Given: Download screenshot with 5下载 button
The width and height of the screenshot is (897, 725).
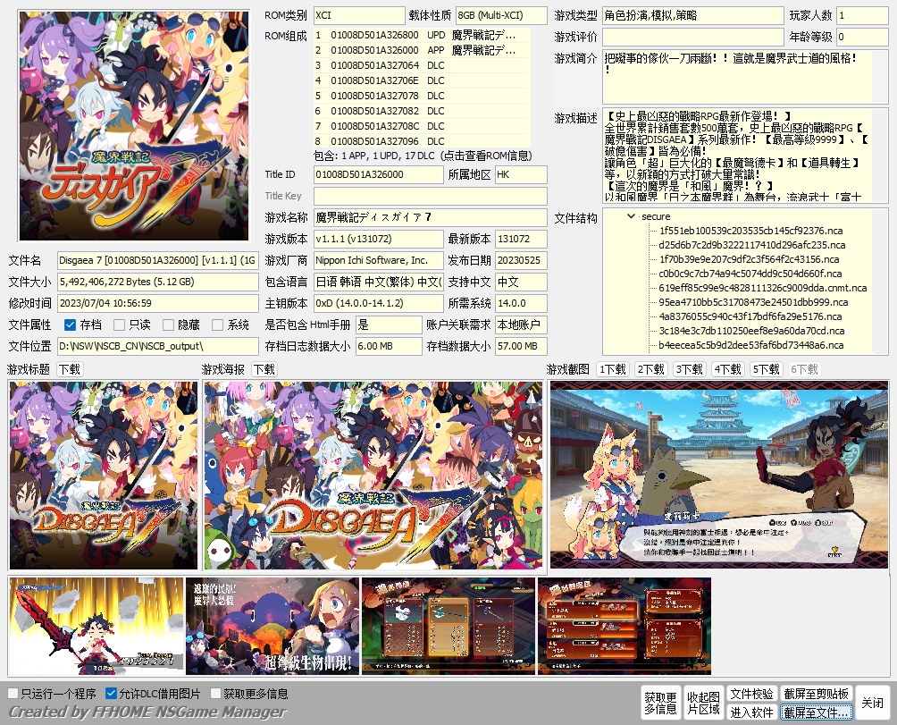Looking at the screenshot, I should click(x=766, y=370).
